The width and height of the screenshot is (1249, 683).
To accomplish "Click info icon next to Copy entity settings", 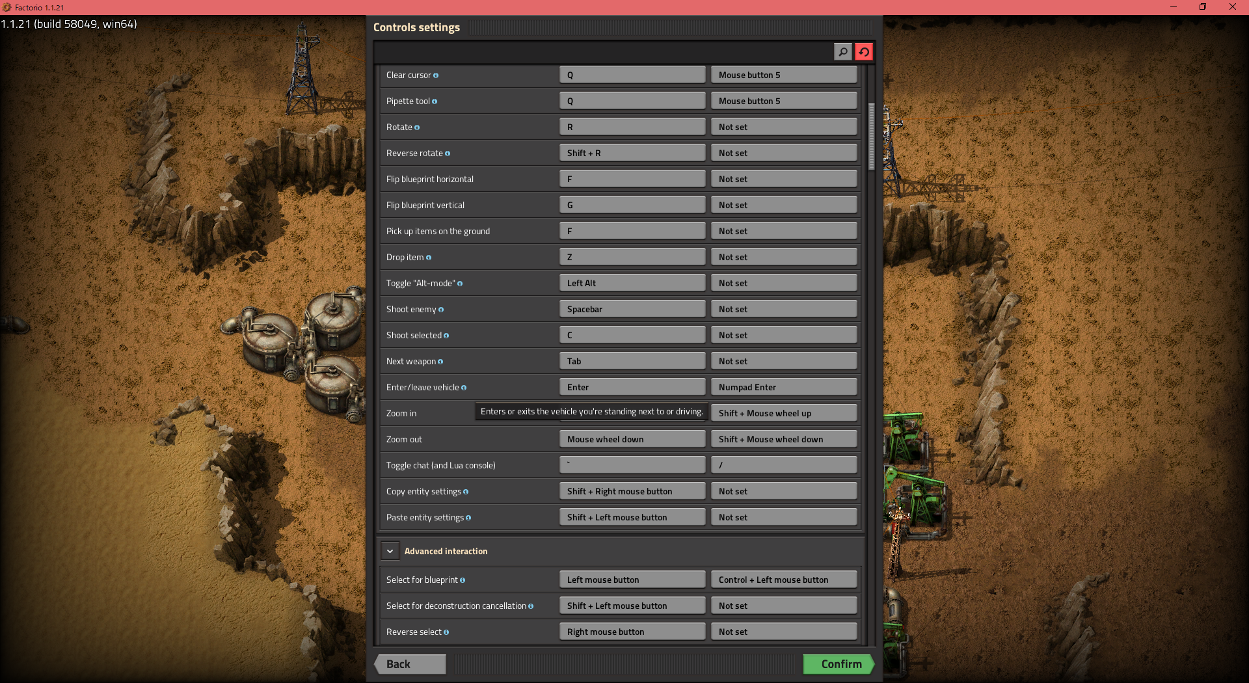I will pyautogui.click(x=466, y=492).
